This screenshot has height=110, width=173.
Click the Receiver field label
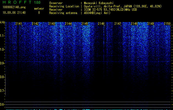[56, 10]
